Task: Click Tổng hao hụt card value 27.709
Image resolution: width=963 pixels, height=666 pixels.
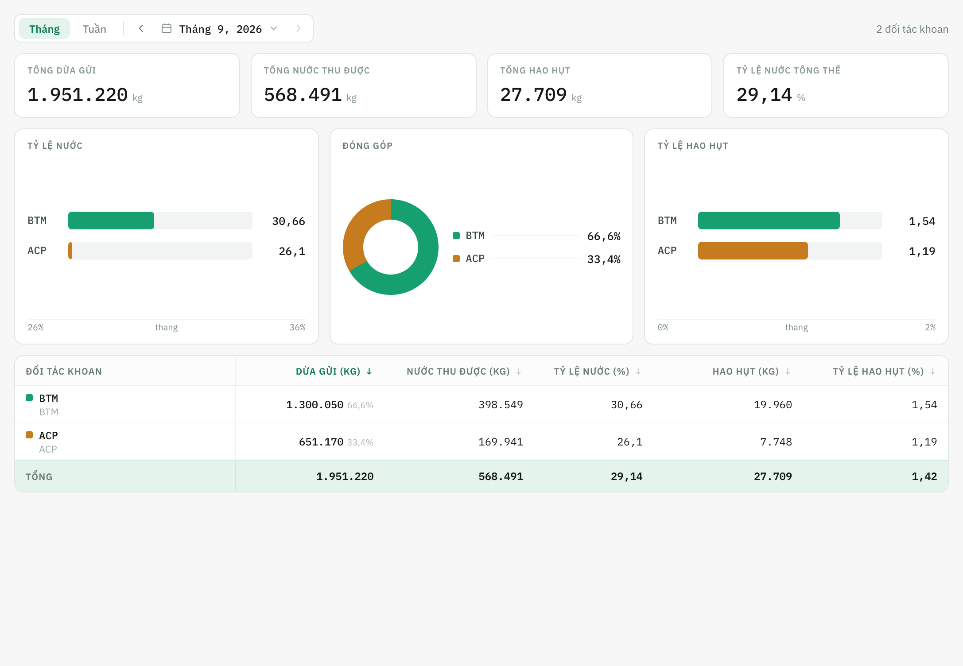Action: coord(534,95)
